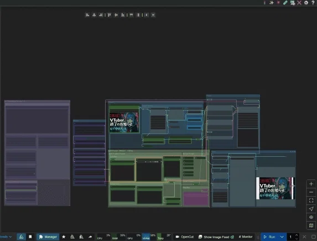Align selected nodes to the top edge
Viewport: 317px width, 241px height.
[x=110, y=15]
